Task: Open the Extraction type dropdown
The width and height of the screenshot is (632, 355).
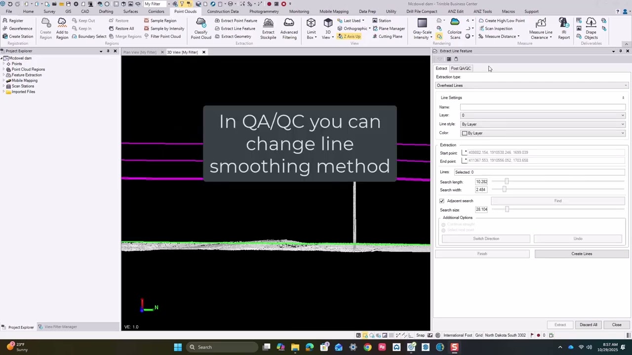Action: click(532, 86)
